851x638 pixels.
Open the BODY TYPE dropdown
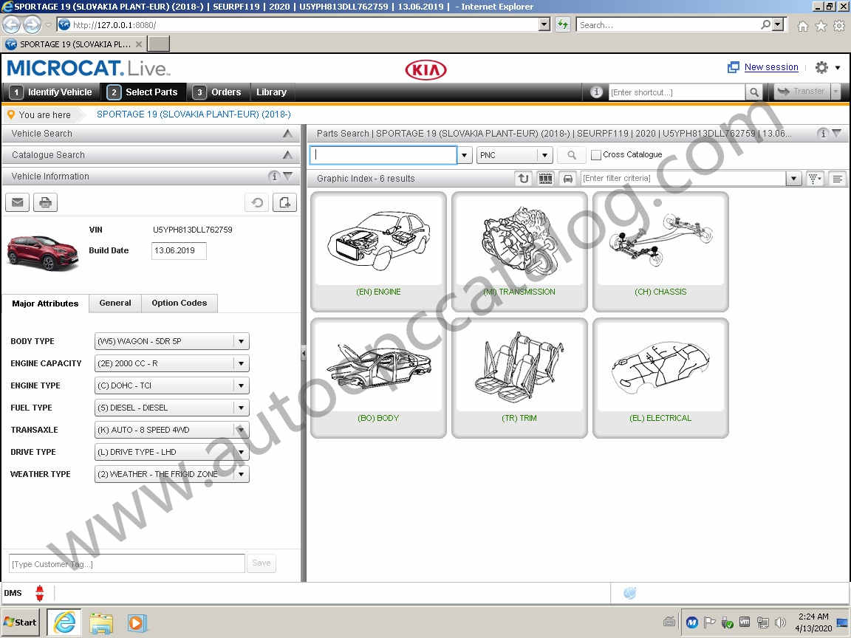(242, 341)
